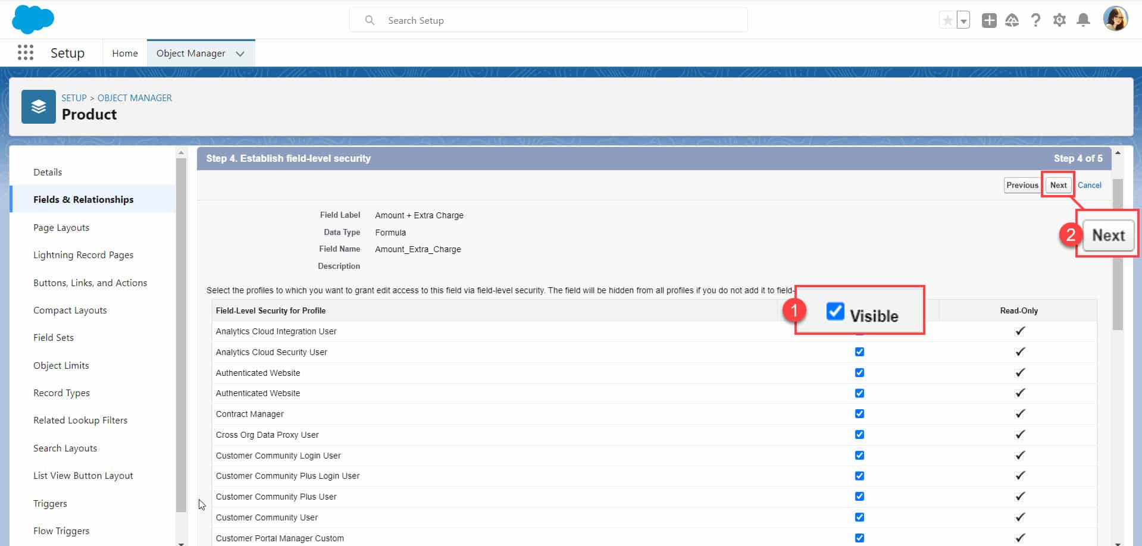
Task: Click the sidebar scrollbar up arrow
Action: point(181,153)
